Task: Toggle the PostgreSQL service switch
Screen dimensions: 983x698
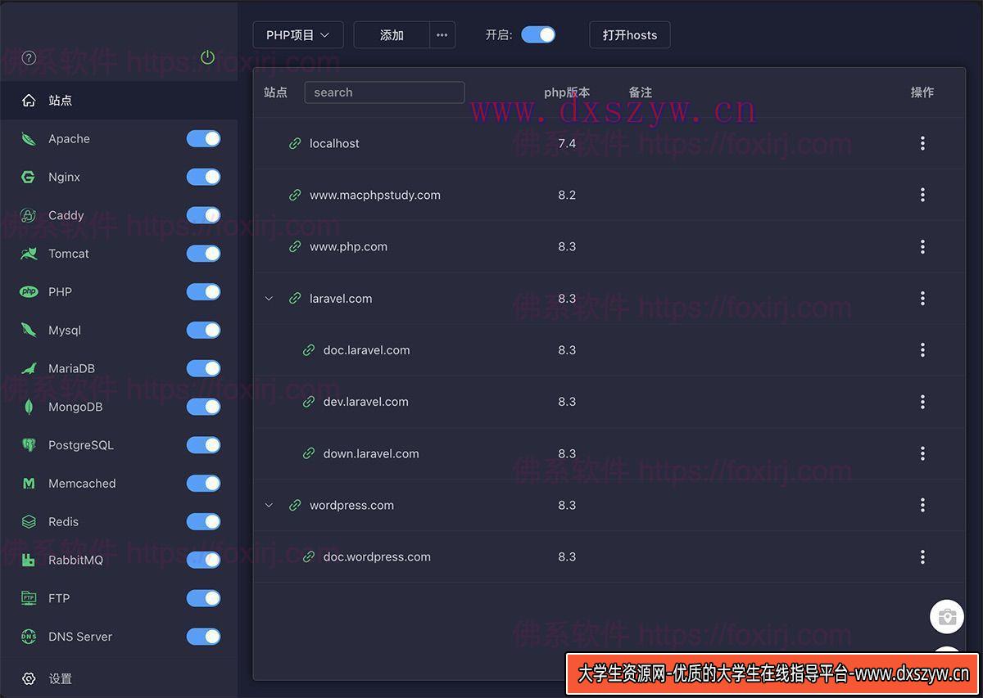Action: (204, 445)
